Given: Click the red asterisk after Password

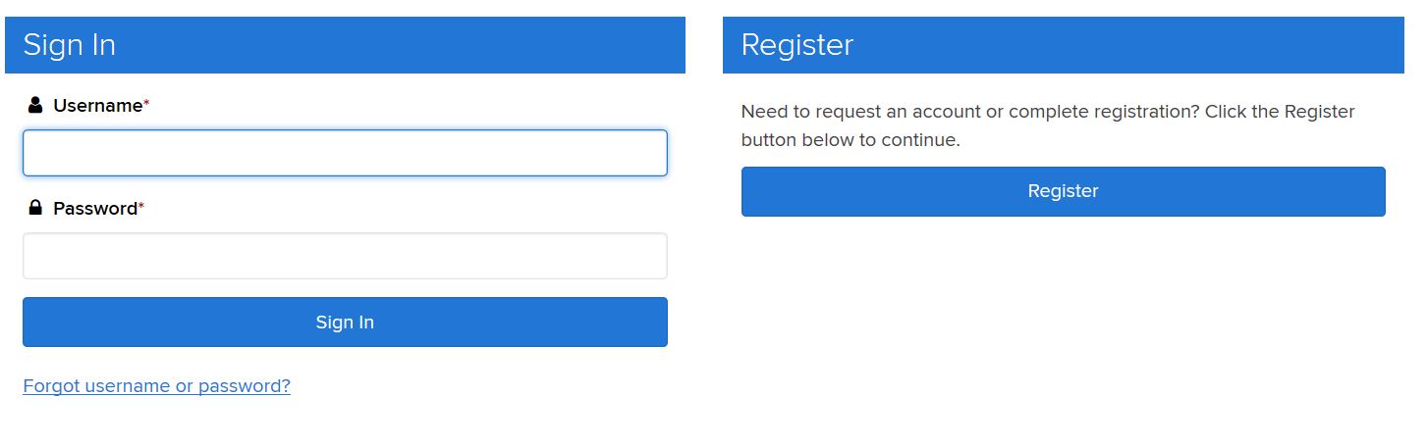Looking at the screenshot, I should [141, 206].
